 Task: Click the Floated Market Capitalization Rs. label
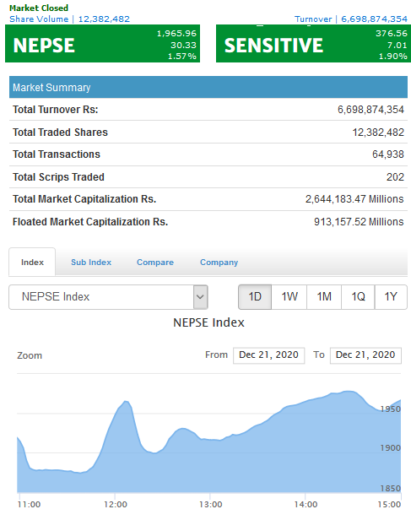click(90, 222)
